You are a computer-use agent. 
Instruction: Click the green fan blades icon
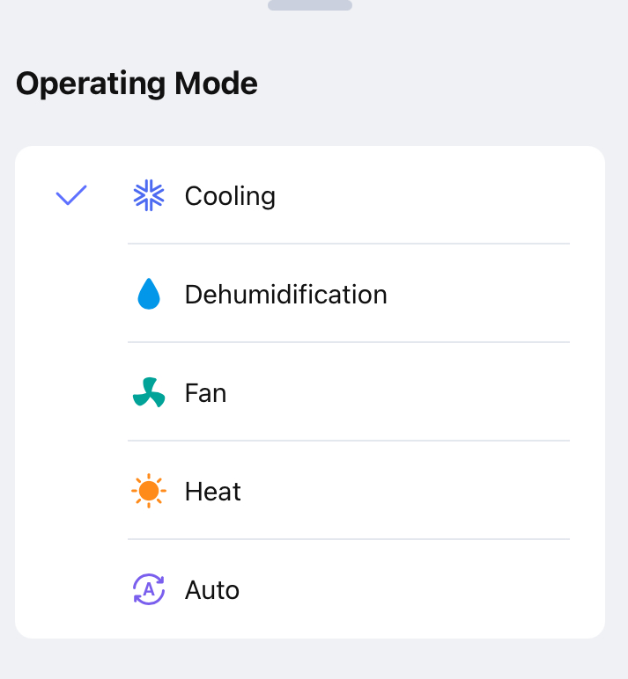(149, 392)
